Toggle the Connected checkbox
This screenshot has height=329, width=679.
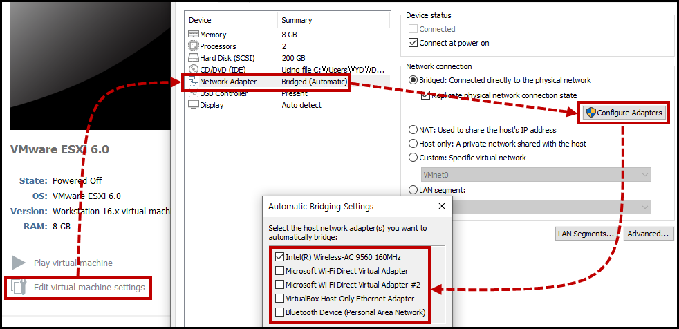click(413, 29)
